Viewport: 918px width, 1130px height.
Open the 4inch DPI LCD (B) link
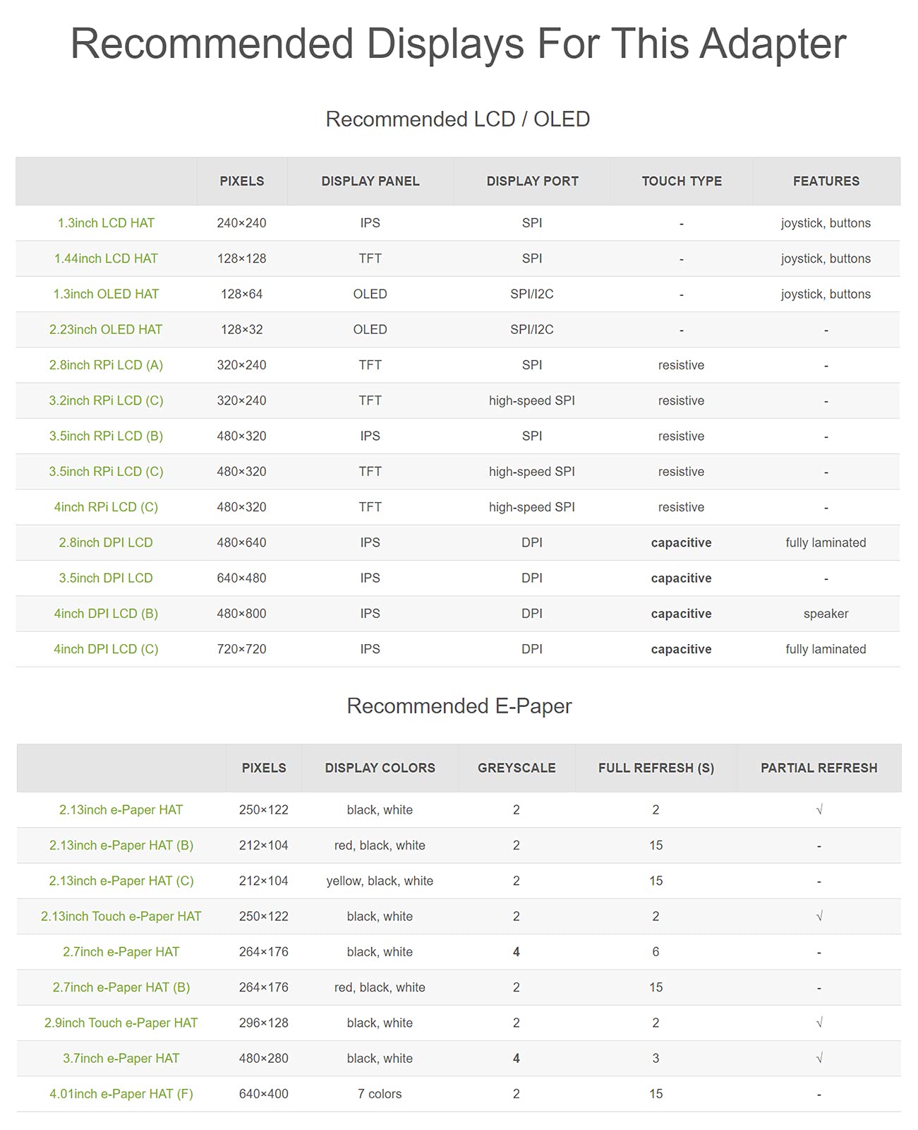pyautogui.click(x=106, y=614)
